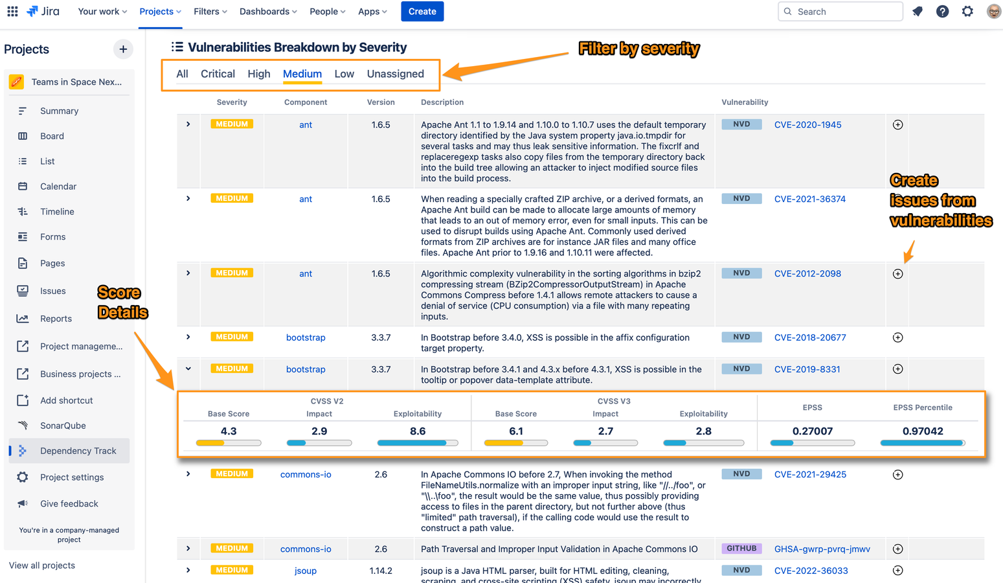Select the High severity tab

point(259,74)
